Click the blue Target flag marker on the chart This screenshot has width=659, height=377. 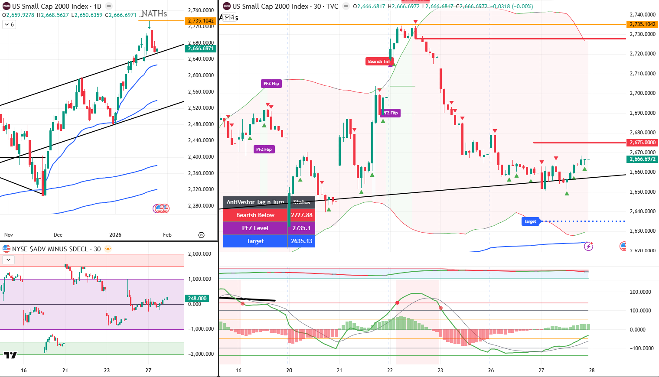click(x=530, y=221)
